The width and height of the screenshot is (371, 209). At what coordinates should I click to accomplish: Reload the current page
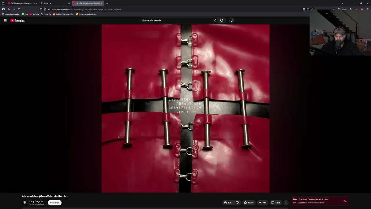pyautogui.click(x=19, y=9)
